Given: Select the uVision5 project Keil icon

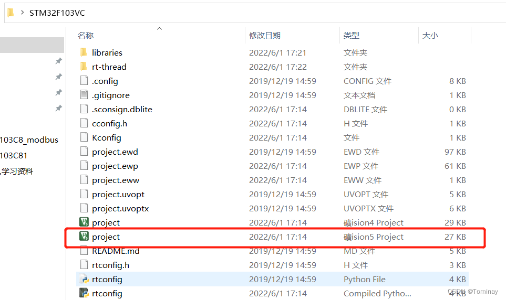Looking at the screenshot, I should [84, 236].
